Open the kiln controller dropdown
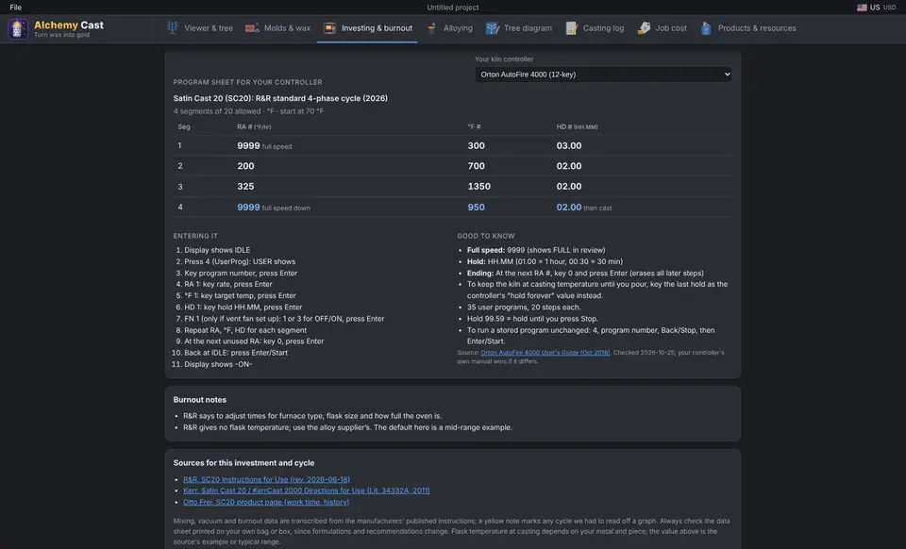The height and width of the screenshot is (549, 906). [603, 75]
